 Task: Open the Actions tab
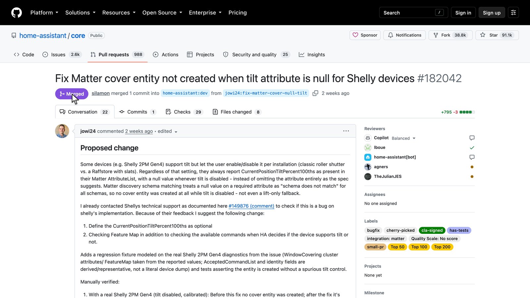(166, 55)
